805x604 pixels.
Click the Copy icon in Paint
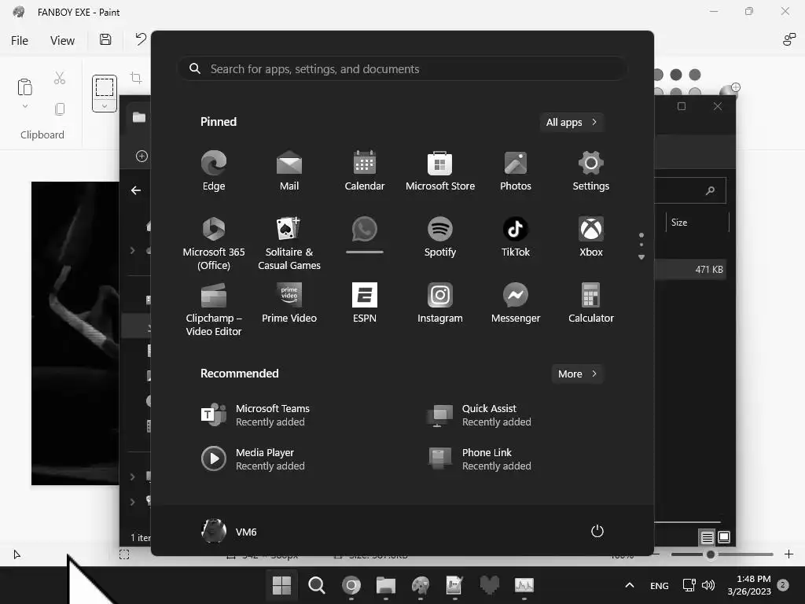click(60, 109)
